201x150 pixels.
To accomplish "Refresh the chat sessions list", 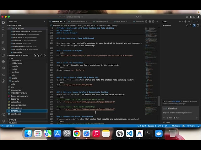I will click(x=187, y=25).
